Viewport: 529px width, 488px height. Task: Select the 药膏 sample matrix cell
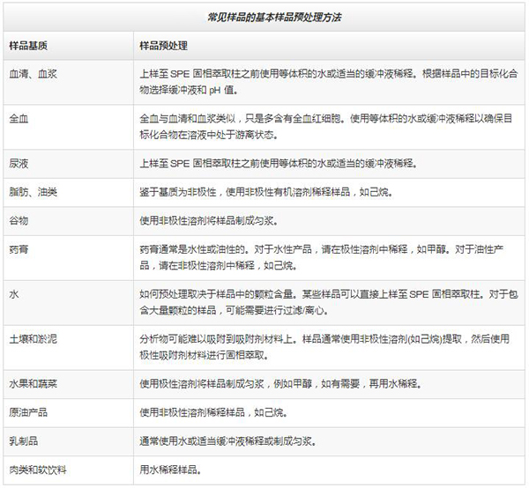point(18,249)
